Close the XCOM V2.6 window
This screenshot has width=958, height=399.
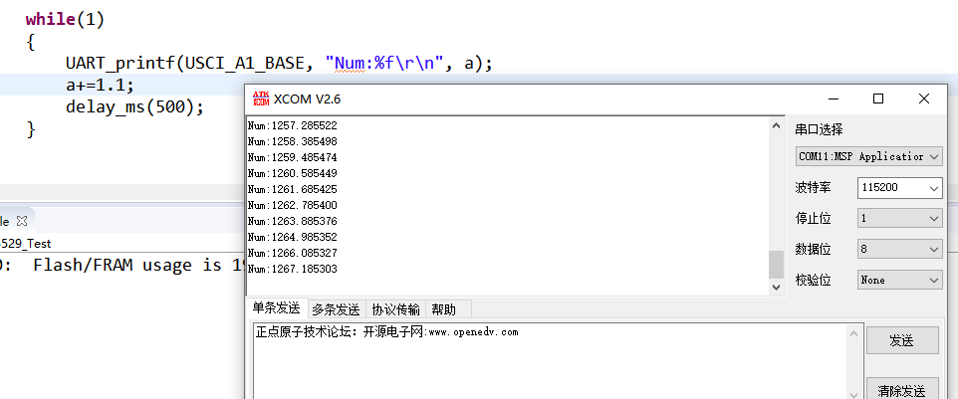[924, 99]
